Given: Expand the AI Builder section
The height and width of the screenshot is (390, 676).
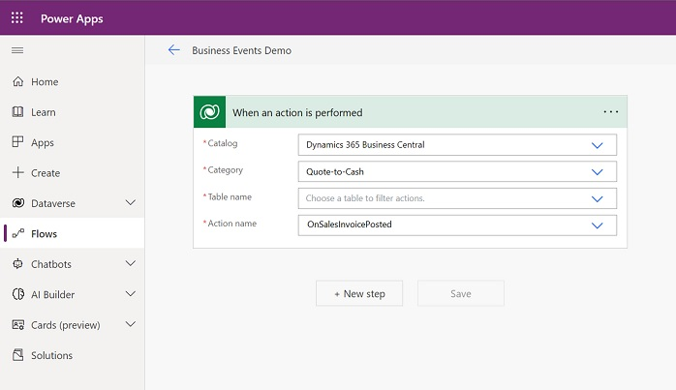Looking at the screenshot, I should click(x=131, y=294).
